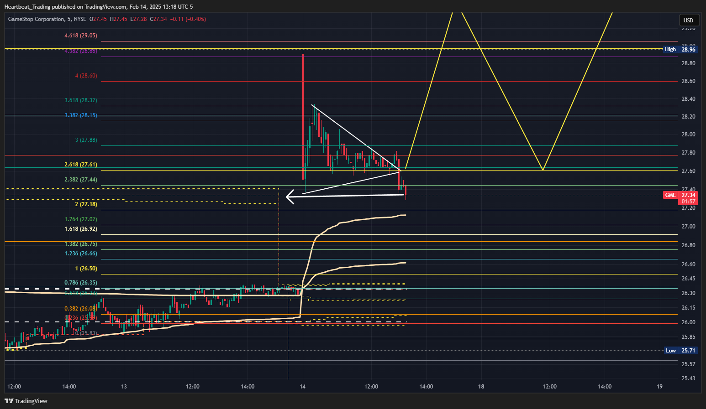Click the 19 date label on the time axis
This screenshot has width=706, height=409.
coord(660,387)
